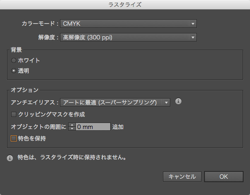Click the キャンセル button
This screenshot has height=195, width=250.
point(182,177)
